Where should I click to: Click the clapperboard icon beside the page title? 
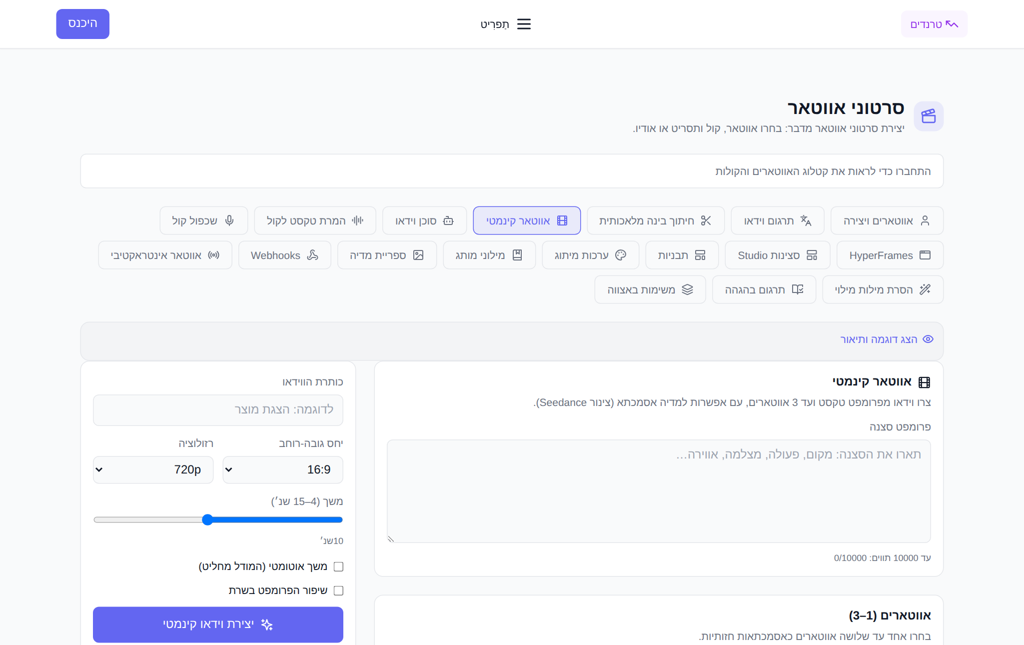[x=929, y=116]
